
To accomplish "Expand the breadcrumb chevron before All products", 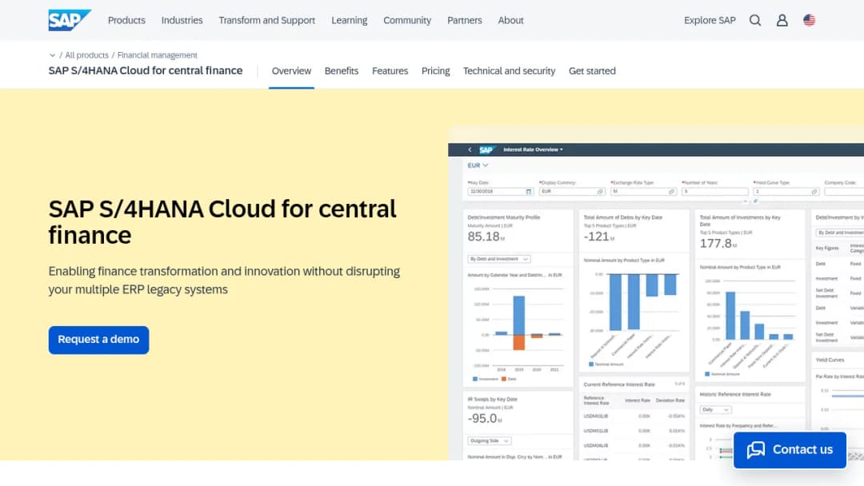I will click(52, 55).
